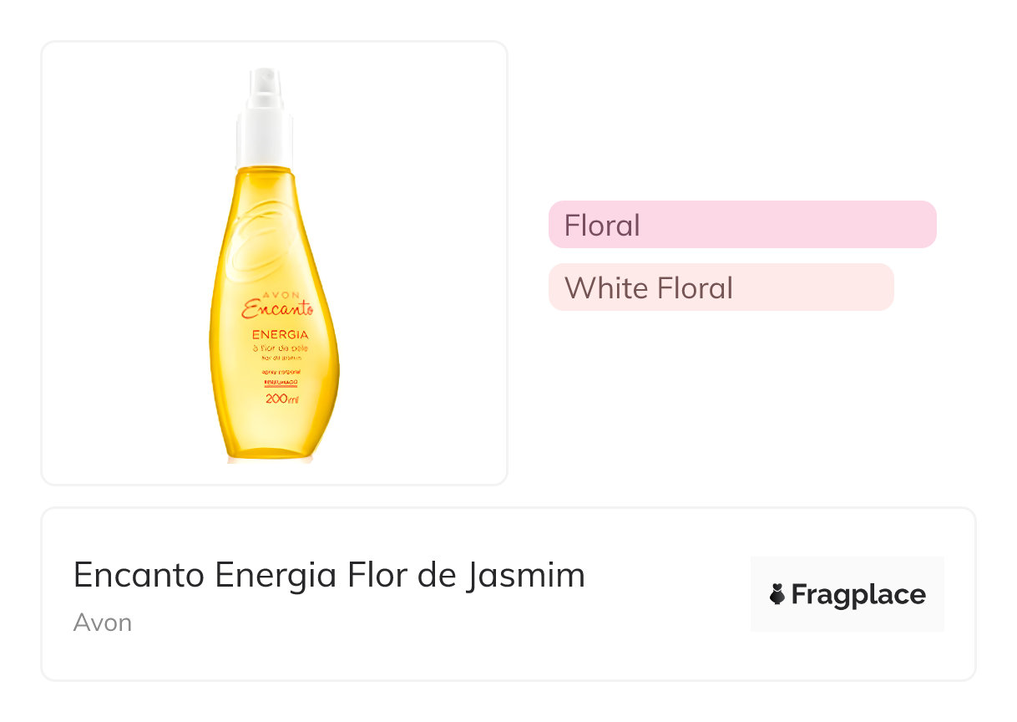Click the Fragplace perfume bottle icon
The image size is (1017, 722).
tap(777, 594)
